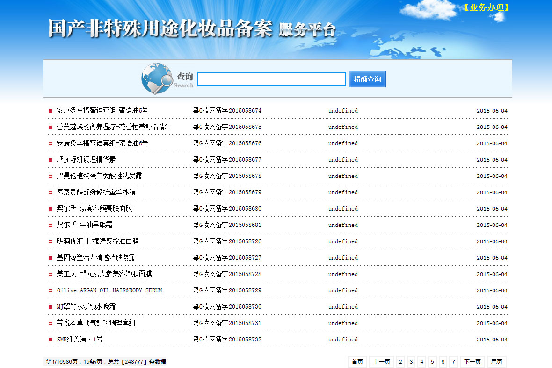Select page 2 in pagination
The width and height of the screenshot is (552, 368).
click(401, 362)
